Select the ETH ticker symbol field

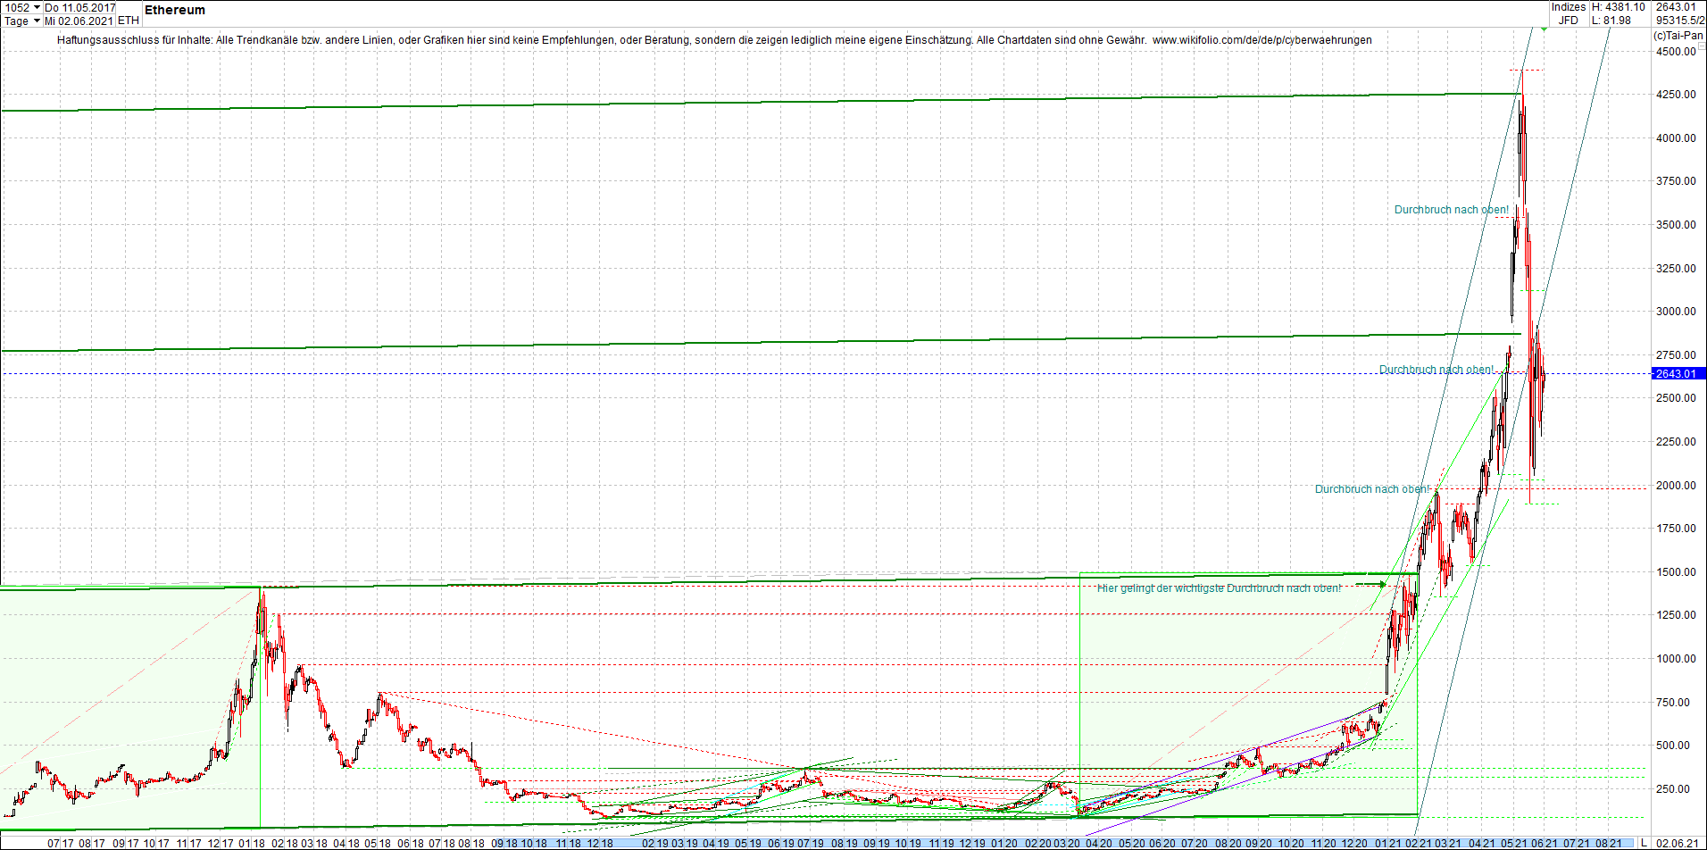click(x=128, y=21)
